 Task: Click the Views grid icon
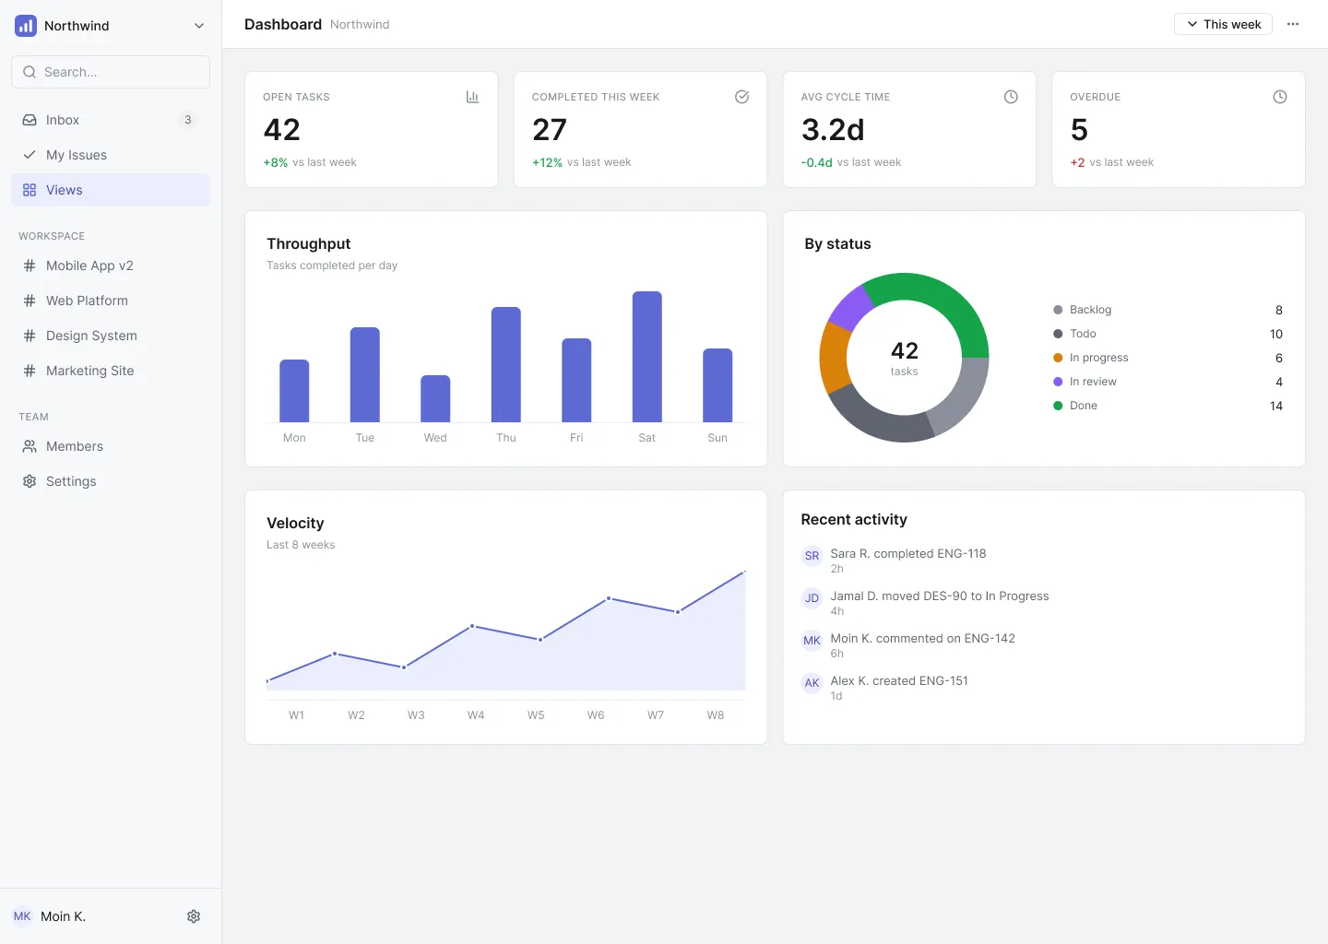30,190
